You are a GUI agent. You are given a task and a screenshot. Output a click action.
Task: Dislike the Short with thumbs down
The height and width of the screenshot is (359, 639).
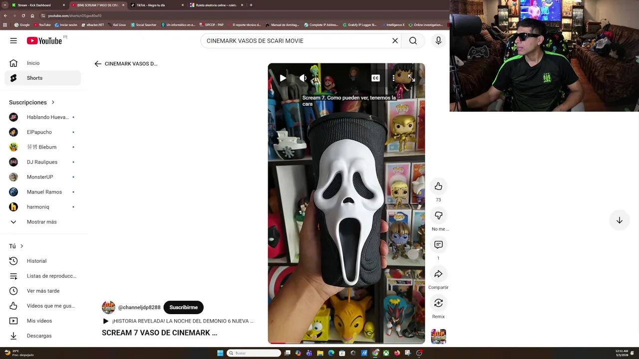(x=438, y=215)
